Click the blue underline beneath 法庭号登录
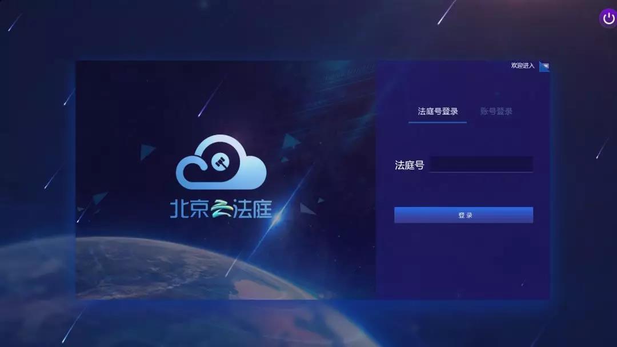This screenshot has width=617, height=347. (438, 122)
